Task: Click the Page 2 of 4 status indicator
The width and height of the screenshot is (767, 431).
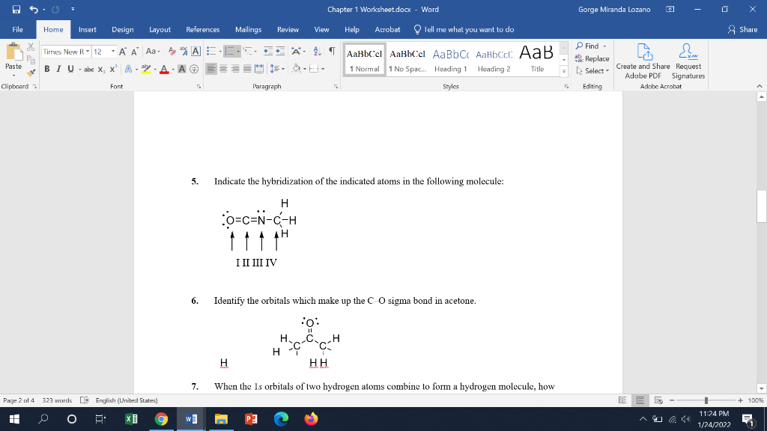Action: pyautogui.click(x=20, y=400)
